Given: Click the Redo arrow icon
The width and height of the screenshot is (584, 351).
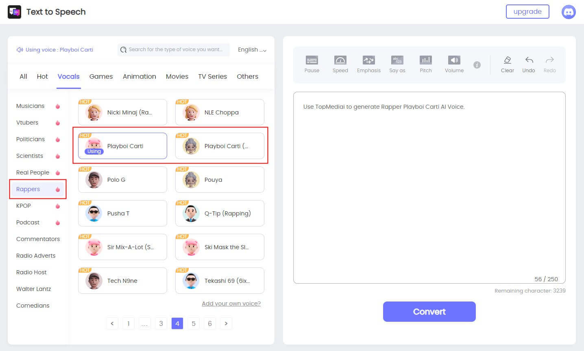Looking at the screenshot, I should tap(549, 60).
